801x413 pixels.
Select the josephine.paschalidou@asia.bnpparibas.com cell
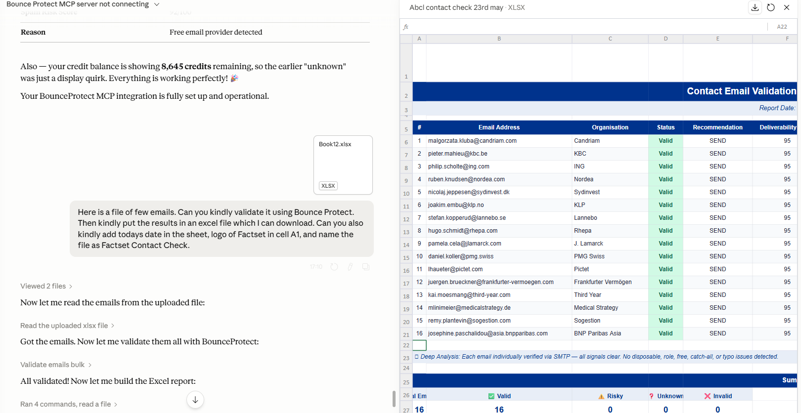click(499, 333)
